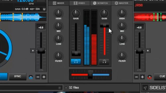Click the right channel GAIN knob
Viewport: 166px width, 93px height.
coord(104,13)
